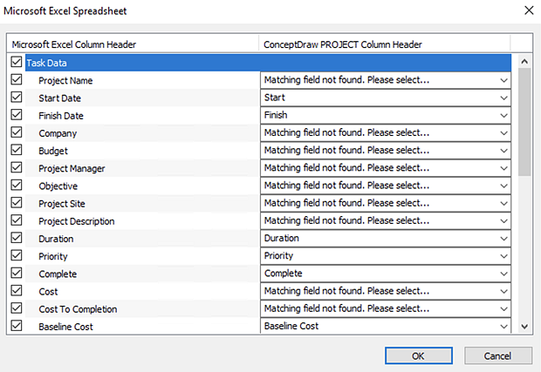
Task: Open the Company field dropdown
Action: click(x=386, y=133)
